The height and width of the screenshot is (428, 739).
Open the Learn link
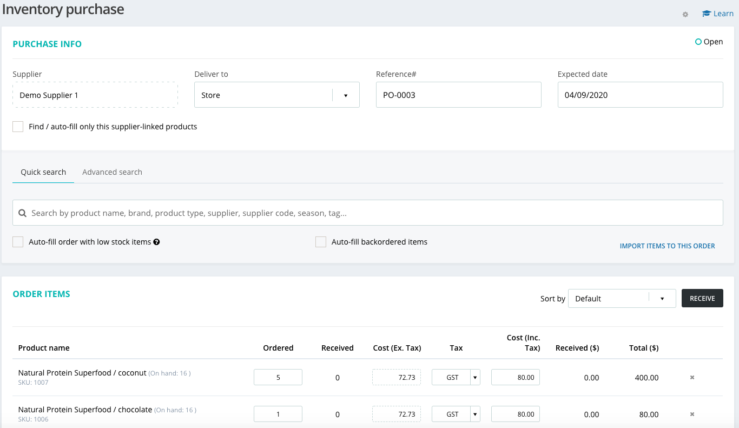tap(718, 14)
